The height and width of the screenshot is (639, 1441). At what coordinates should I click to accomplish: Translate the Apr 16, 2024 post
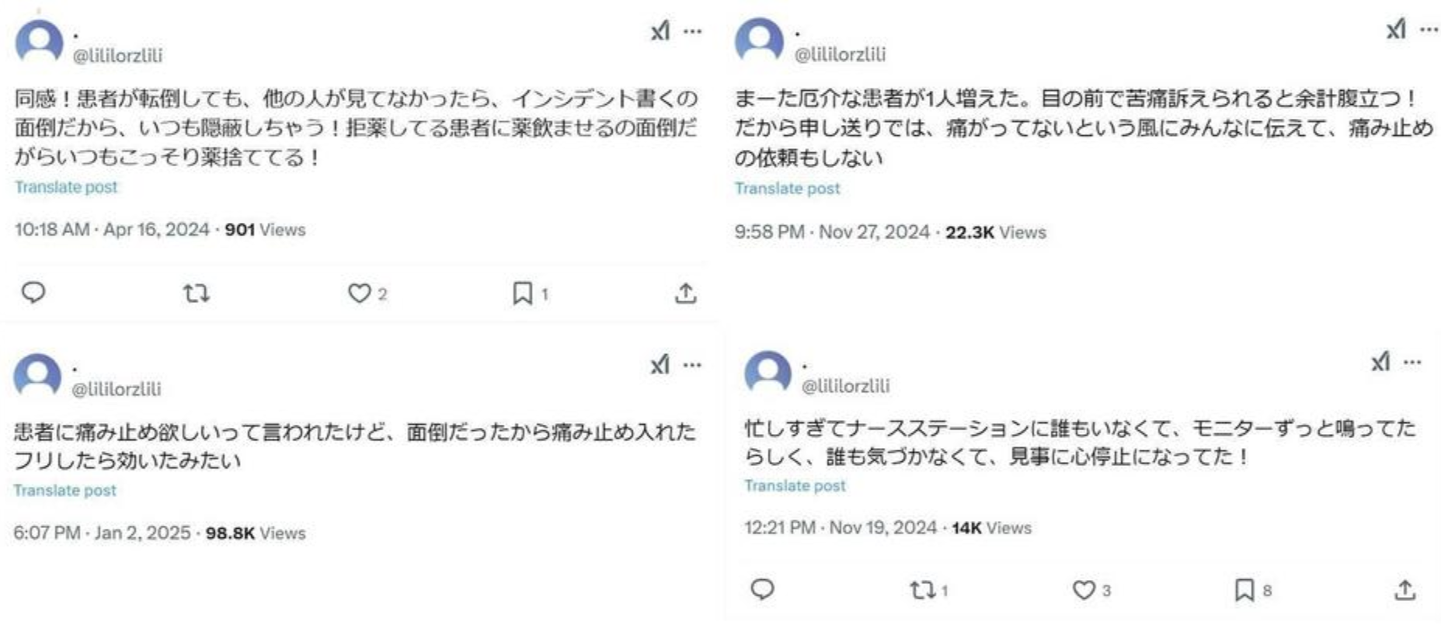[x=66, y=187]
